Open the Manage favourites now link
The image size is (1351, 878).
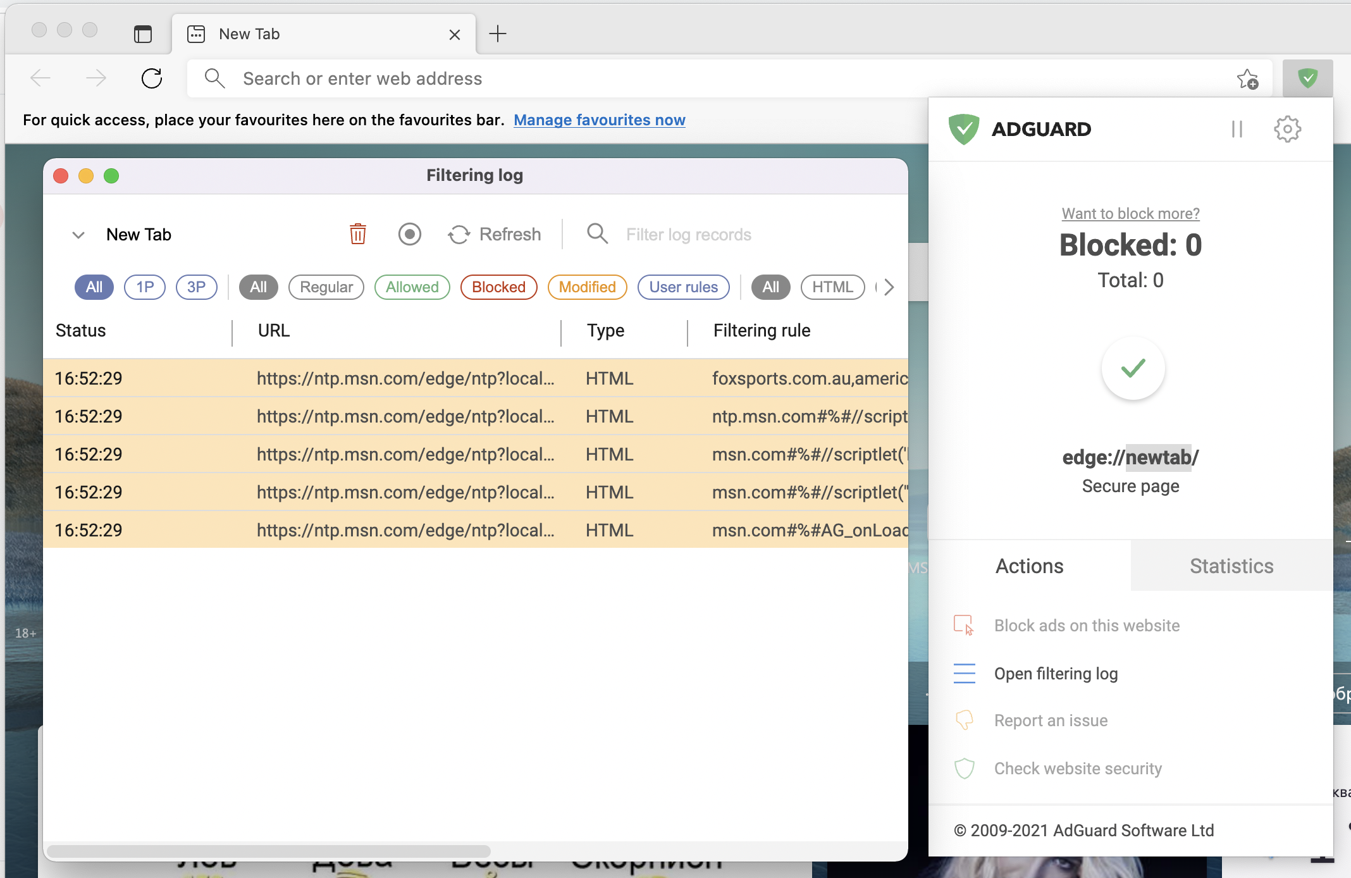[x=600, y=120]
